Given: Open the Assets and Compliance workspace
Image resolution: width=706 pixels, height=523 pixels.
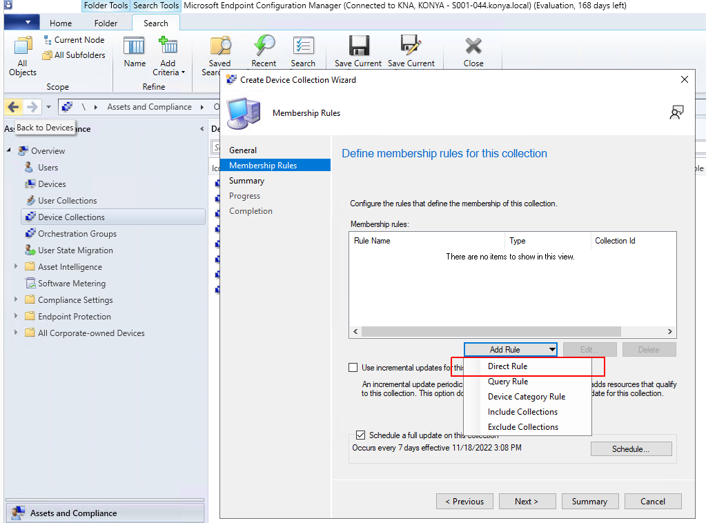Looking at the screenshot, I should coord(105,513).
